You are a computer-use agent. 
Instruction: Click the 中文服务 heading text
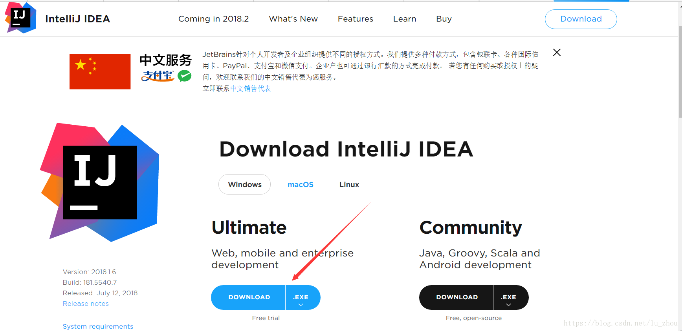(165, 60)
